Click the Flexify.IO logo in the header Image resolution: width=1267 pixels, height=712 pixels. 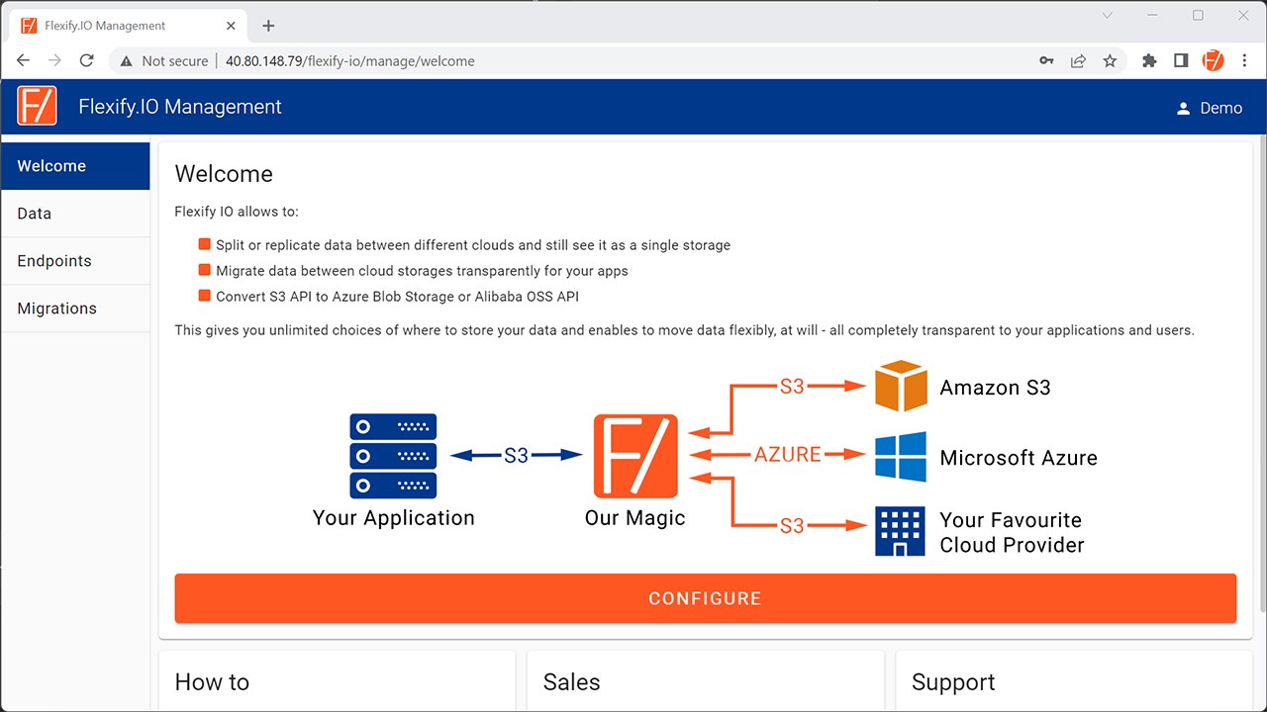(37, 106)
